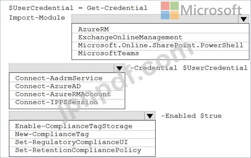Select Set-RegulatoryComplianceUI option
Viewport: 251px width, 158px height.
tap(82, 142)
